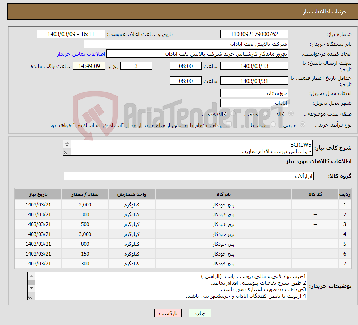The width and height of the screenshot is (358, 325).
Task: Click the response deadline date 1403/03/13
Action: coord(254,66)
